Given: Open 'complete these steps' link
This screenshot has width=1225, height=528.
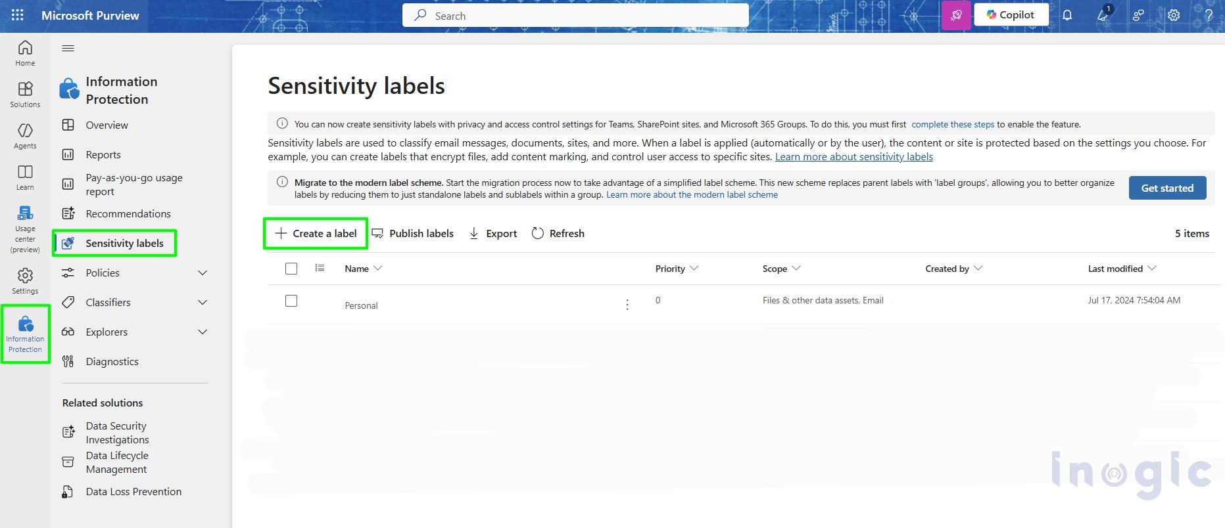Looking at the screenshot, I should pyautogui.click(x=953, y=124).
